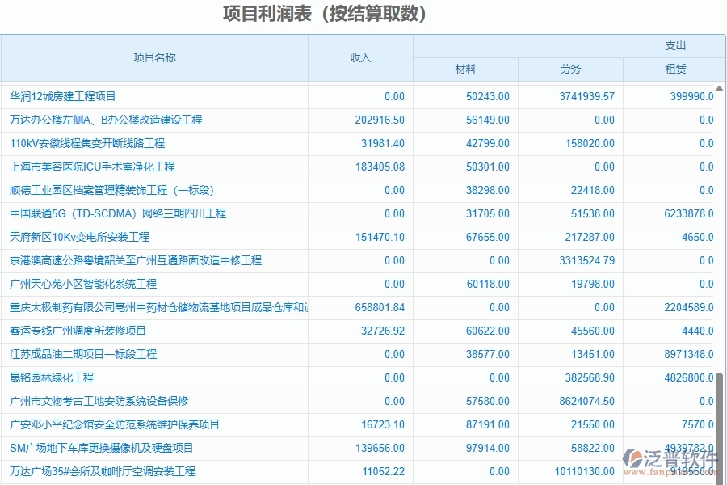This screenshot has width=727, height=485.
Task: Click the scrollbar down arrow
Action: [x=719, y=479]
